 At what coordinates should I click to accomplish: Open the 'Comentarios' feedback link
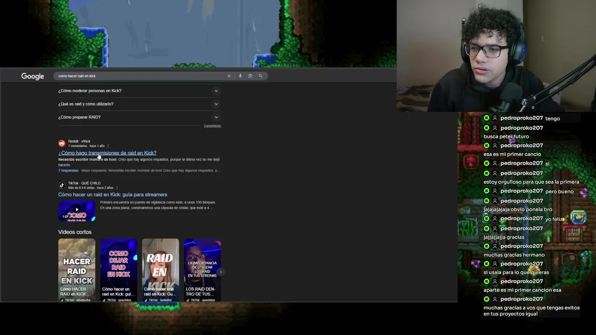[x=212, y=126]
